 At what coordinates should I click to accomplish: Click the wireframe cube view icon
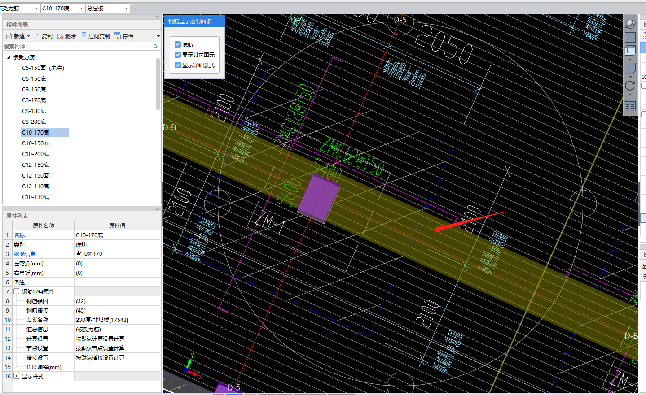(x=630, y=51)
